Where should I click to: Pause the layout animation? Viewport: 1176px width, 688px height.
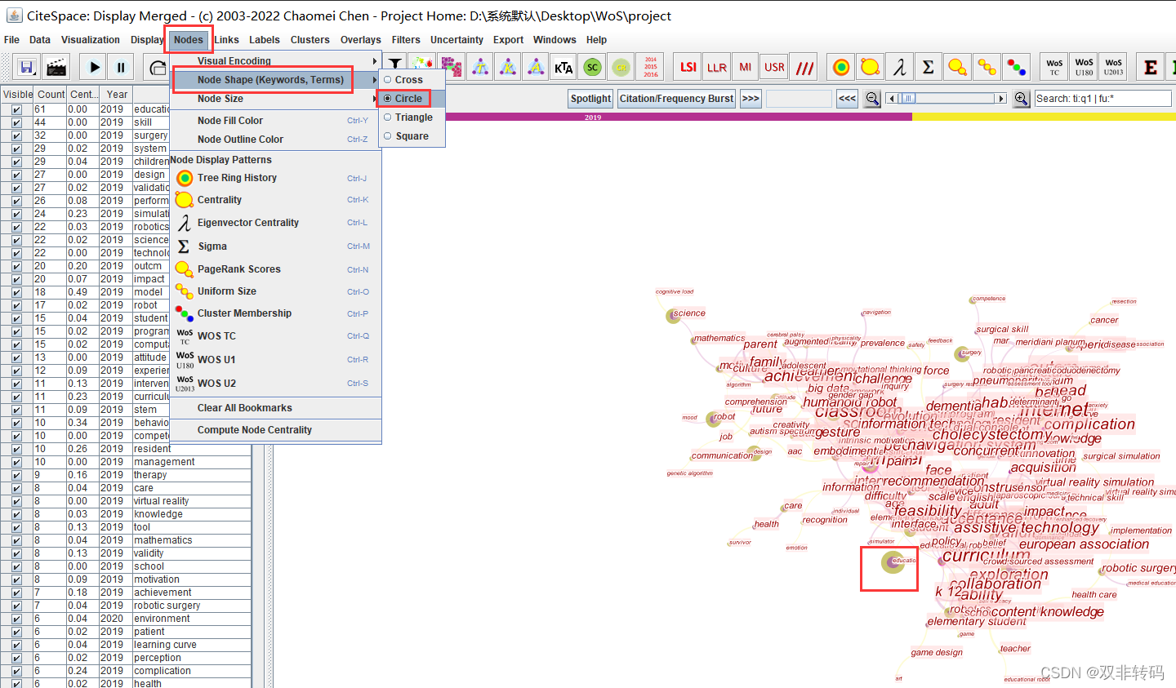(x=121, y=67)
